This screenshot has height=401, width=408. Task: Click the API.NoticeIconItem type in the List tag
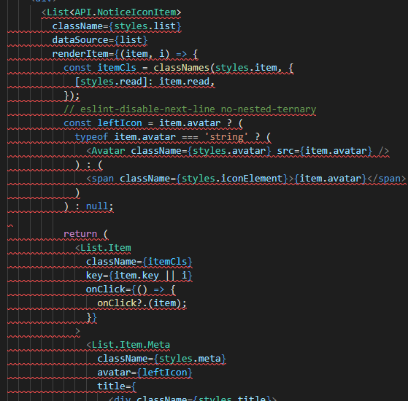(125, 12)
